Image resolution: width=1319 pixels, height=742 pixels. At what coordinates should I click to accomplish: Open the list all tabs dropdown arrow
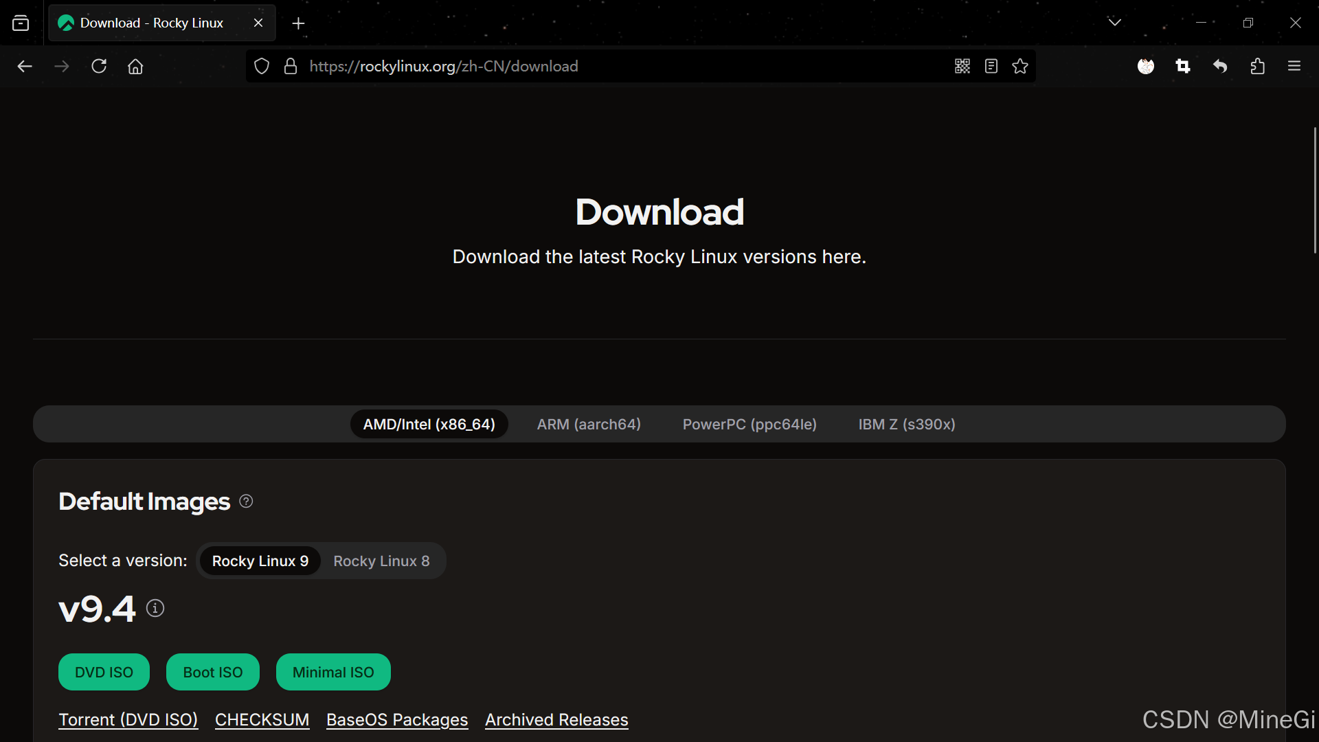(1114, 23)
